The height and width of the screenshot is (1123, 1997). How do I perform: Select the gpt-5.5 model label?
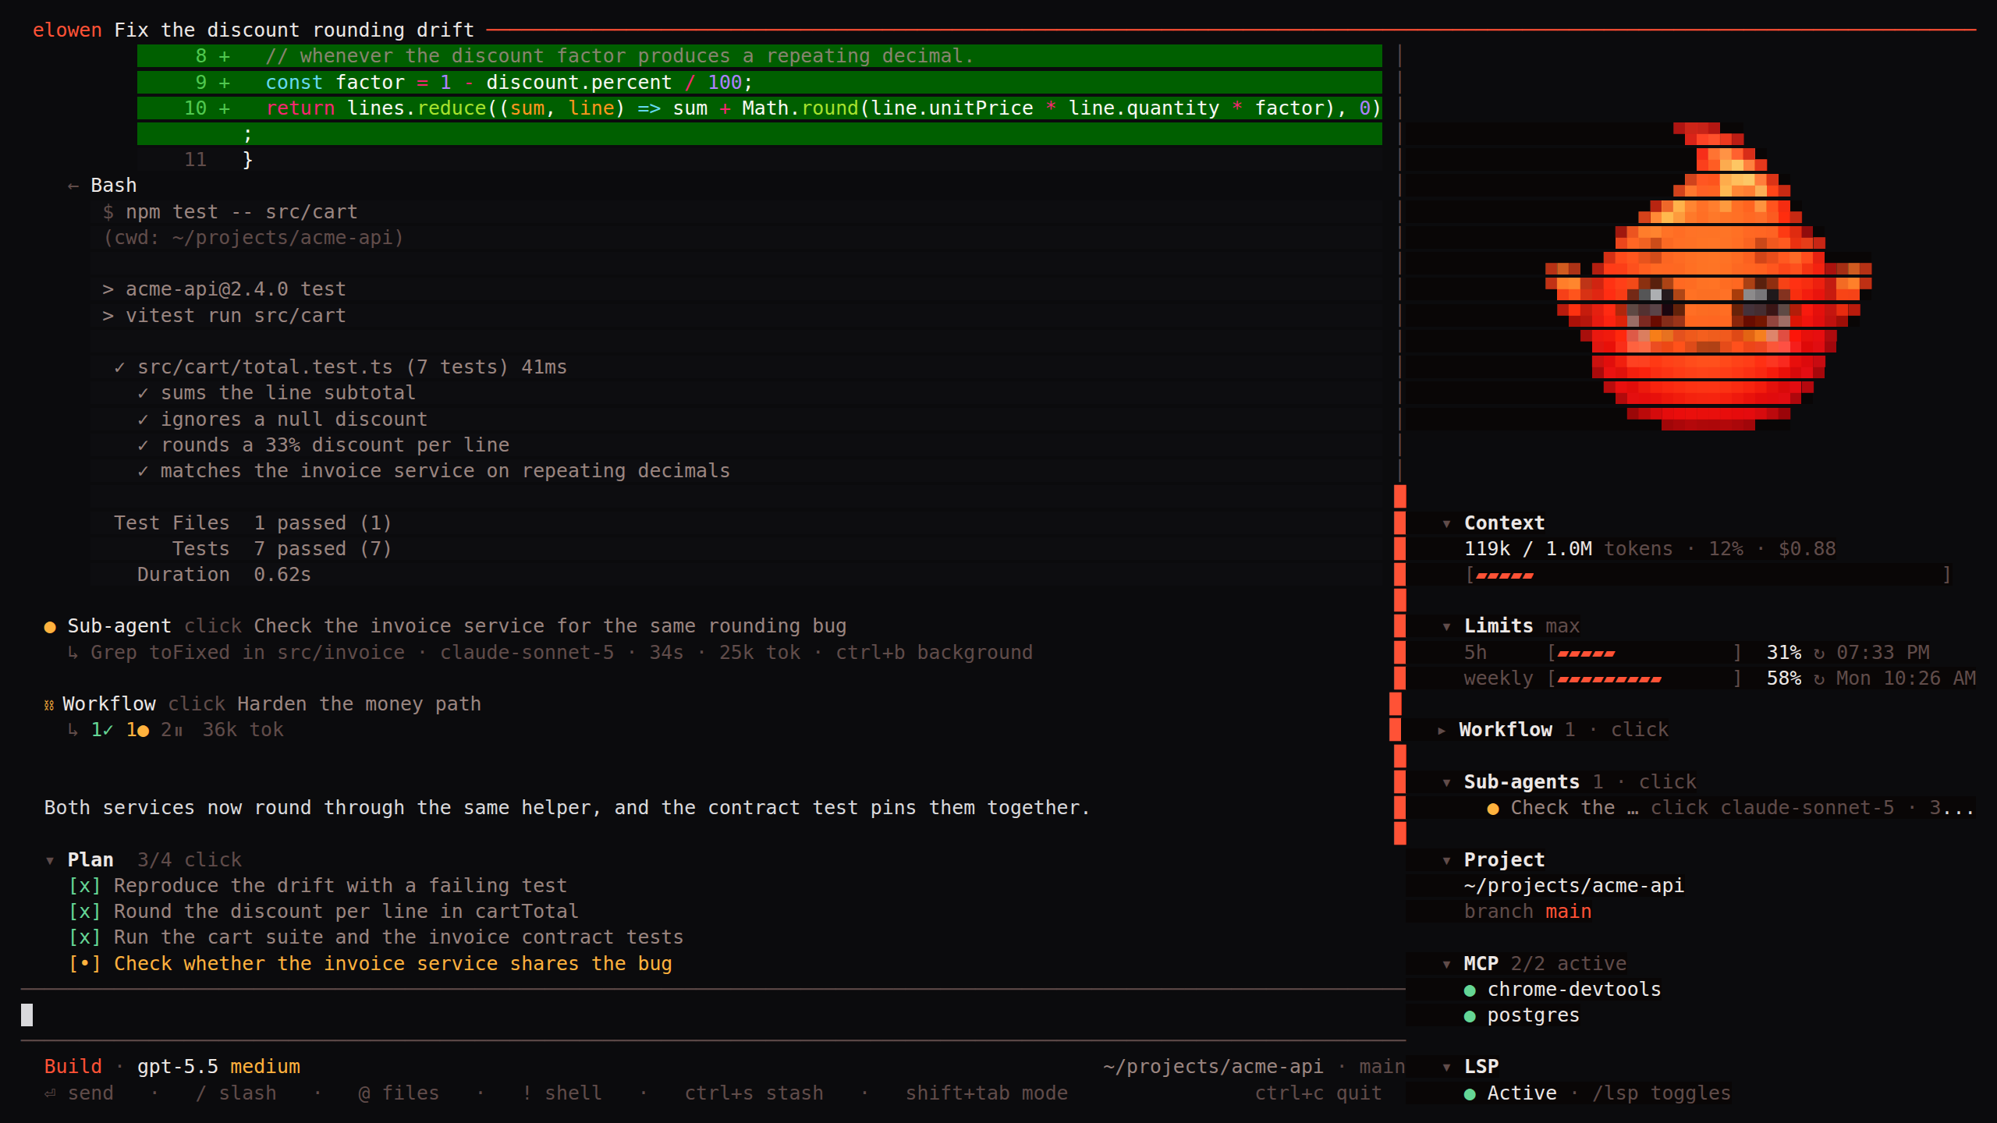pos(178,1067)
